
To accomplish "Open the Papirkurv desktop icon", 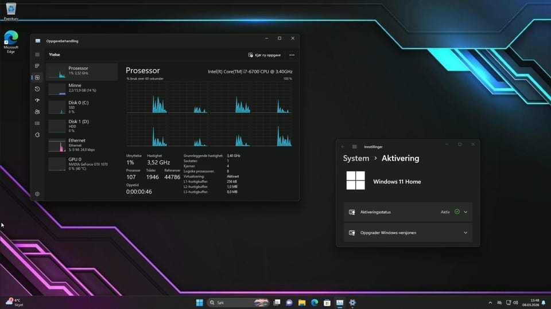I will pos(11,10).
